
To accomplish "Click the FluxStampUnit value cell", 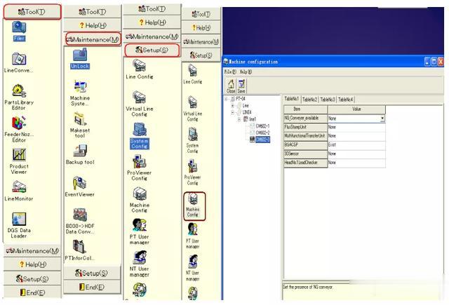I will point(356,127).
